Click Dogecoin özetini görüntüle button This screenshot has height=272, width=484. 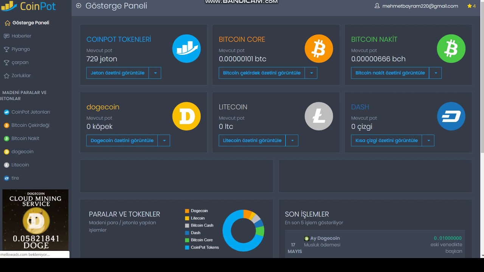coord(122,141)
